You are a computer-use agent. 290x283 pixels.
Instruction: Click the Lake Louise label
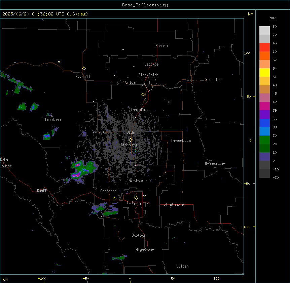(6, 163)
